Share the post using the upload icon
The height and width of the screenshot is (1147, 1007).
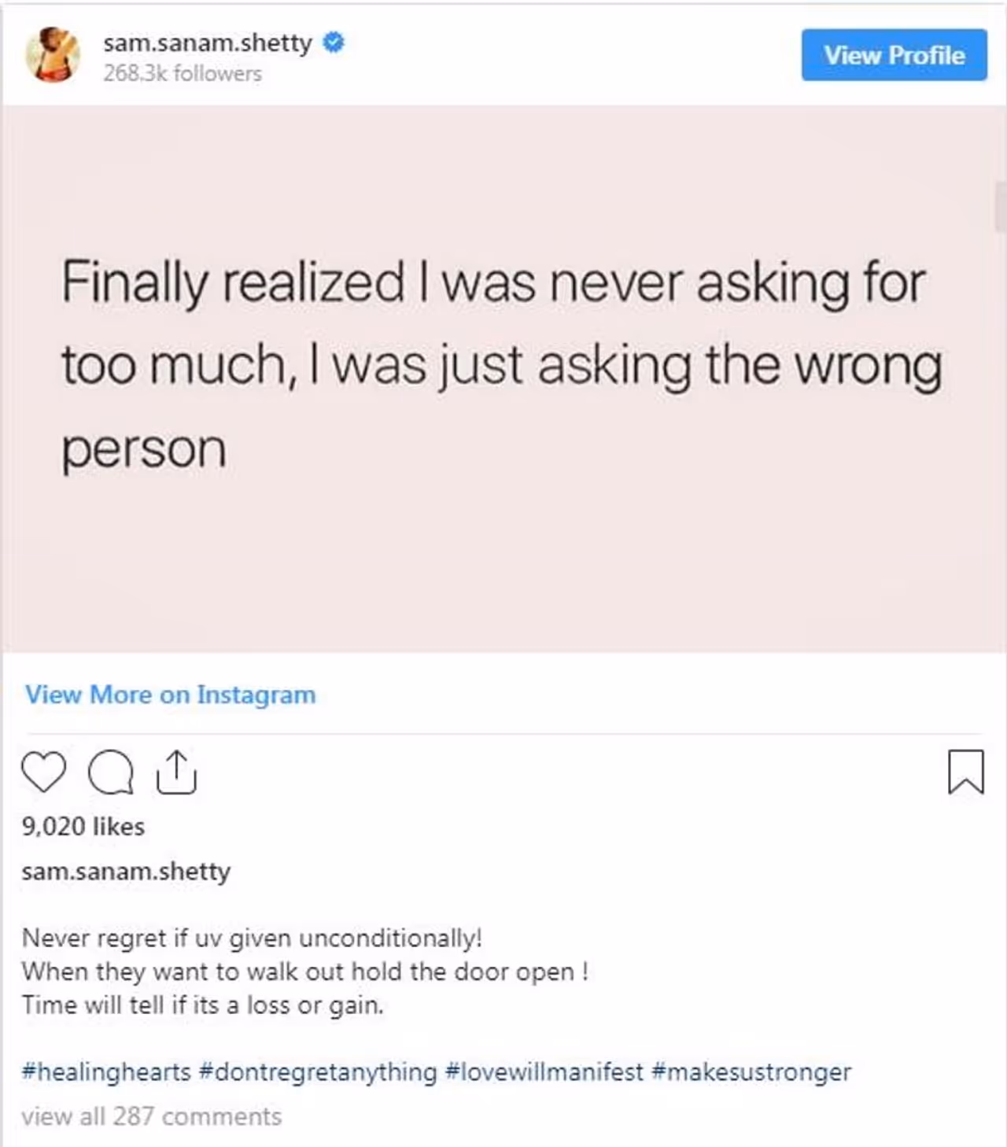[x=176, y=773]
